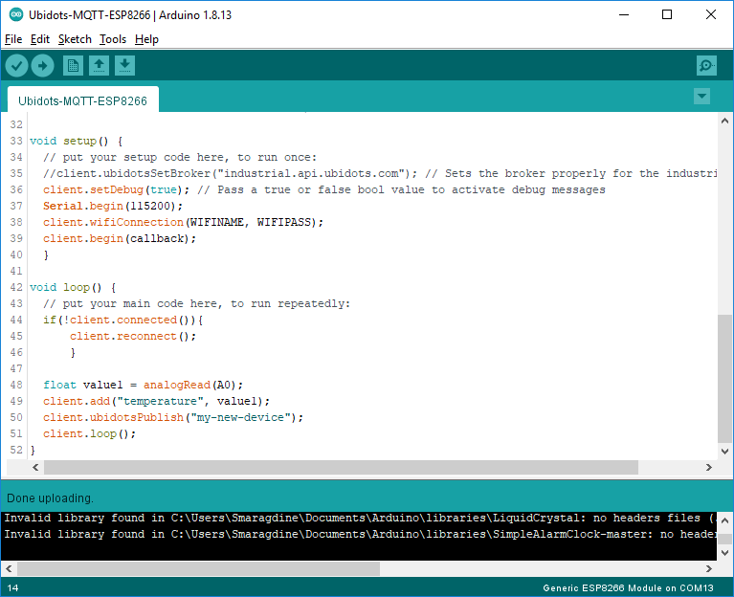The height and width of the screenshot is (597, 734).
Task: Open a sketch using up-arrow toolbar icon
Action: (x=99, y=66)
